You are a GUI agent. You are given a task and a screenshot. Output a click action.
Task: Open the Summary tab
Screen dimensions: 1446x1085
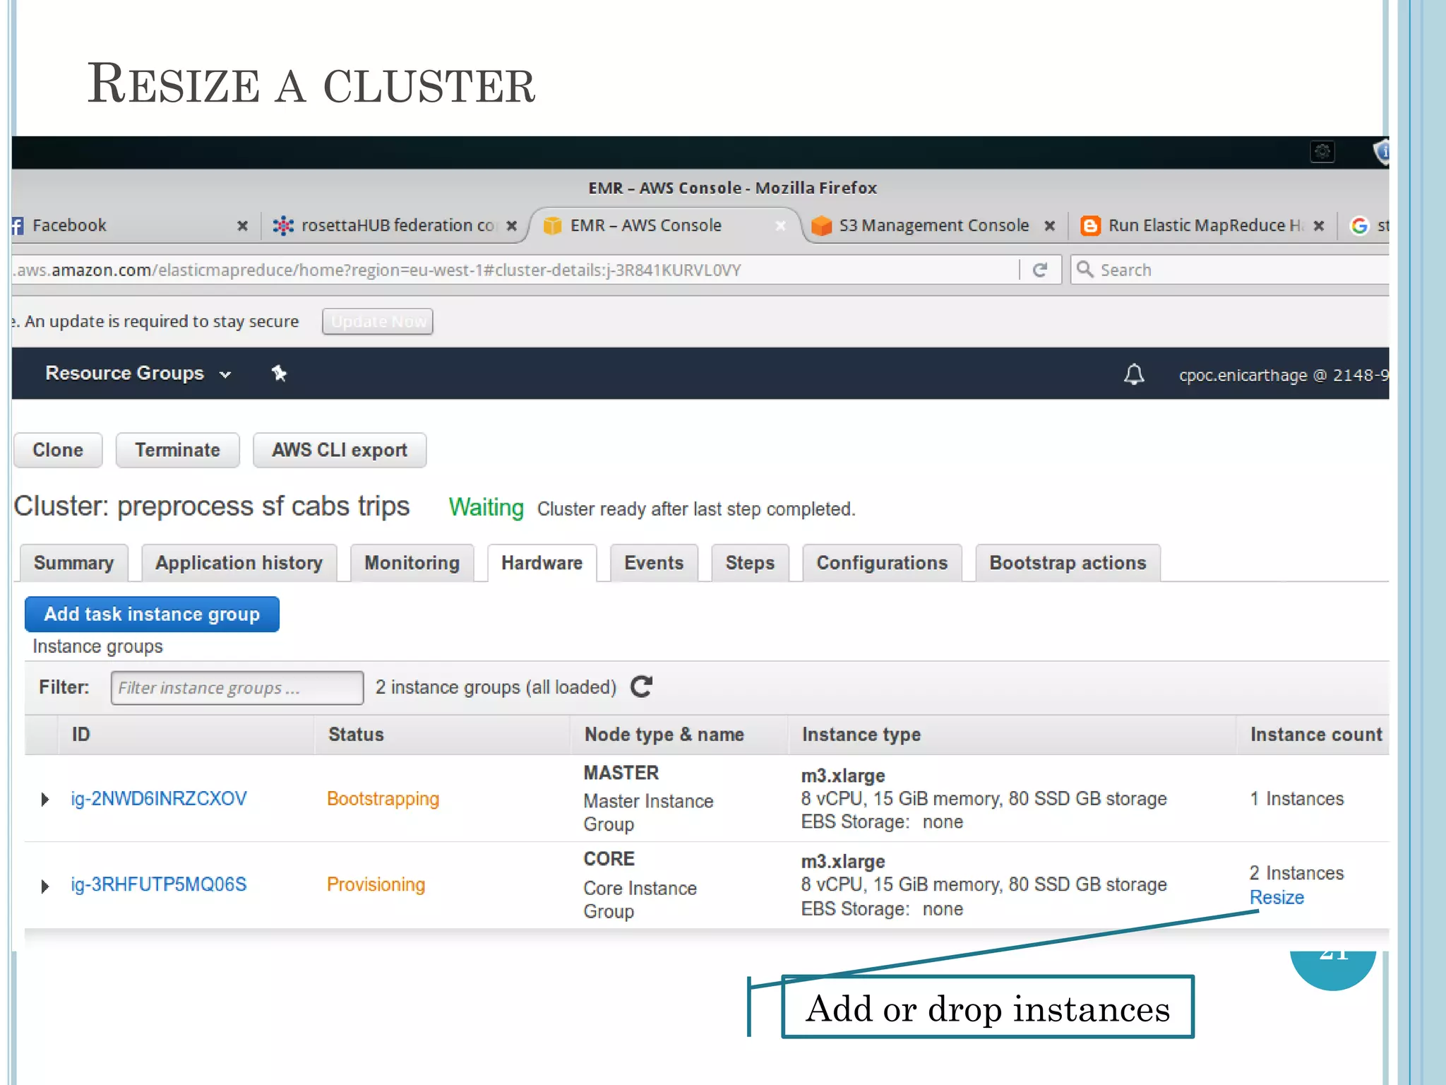tap(74, 563)
